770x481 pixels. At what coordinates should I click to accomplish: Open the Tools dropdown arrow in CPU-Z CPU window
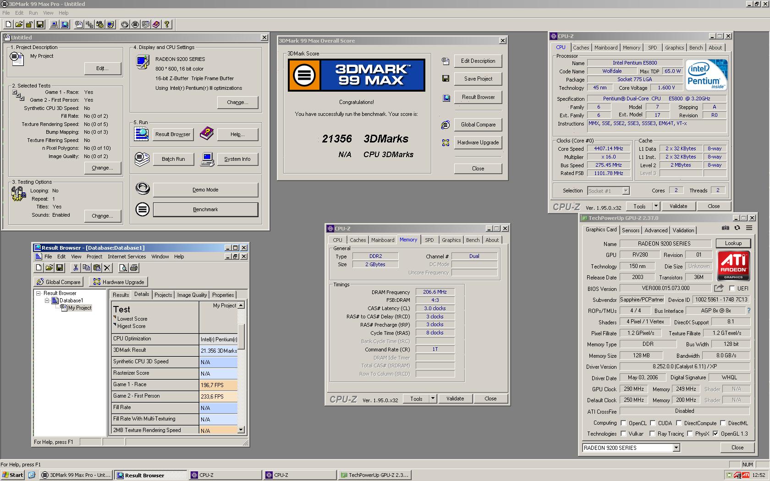click(x=656, y=206)
